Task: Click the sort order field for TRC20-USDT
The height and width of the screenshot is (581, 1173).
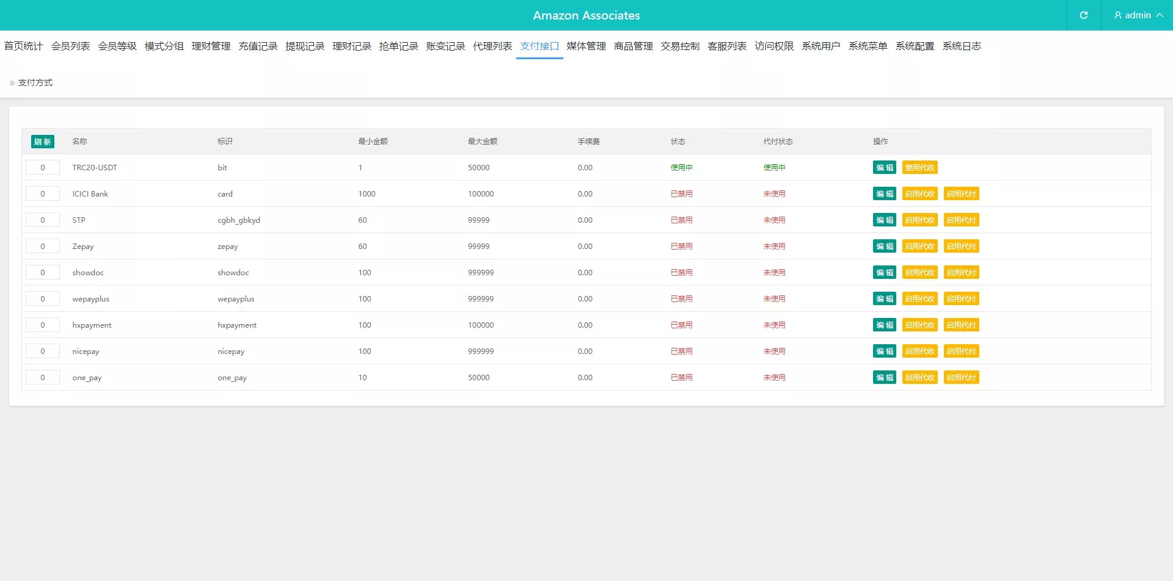Action: pyautogui.click(x=43, y=168)
